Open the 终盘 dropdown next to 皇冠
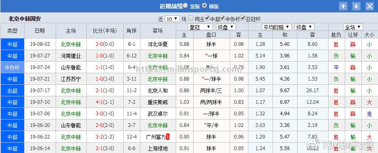 tap(226, 27)
